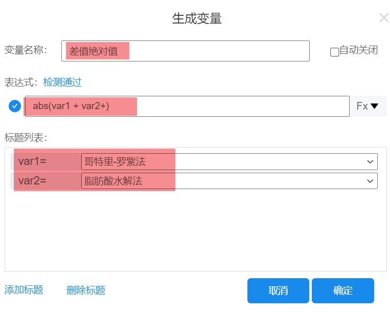The height and width of the screenshot is (312, 390).
Task: Click the 表达式 label
Action: coord(21,82)
